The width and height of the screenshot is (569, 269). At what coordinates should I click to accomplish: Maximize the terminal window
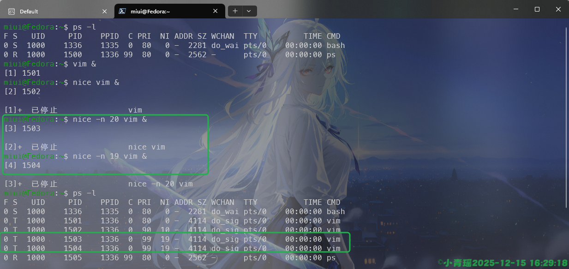(537, 9)
